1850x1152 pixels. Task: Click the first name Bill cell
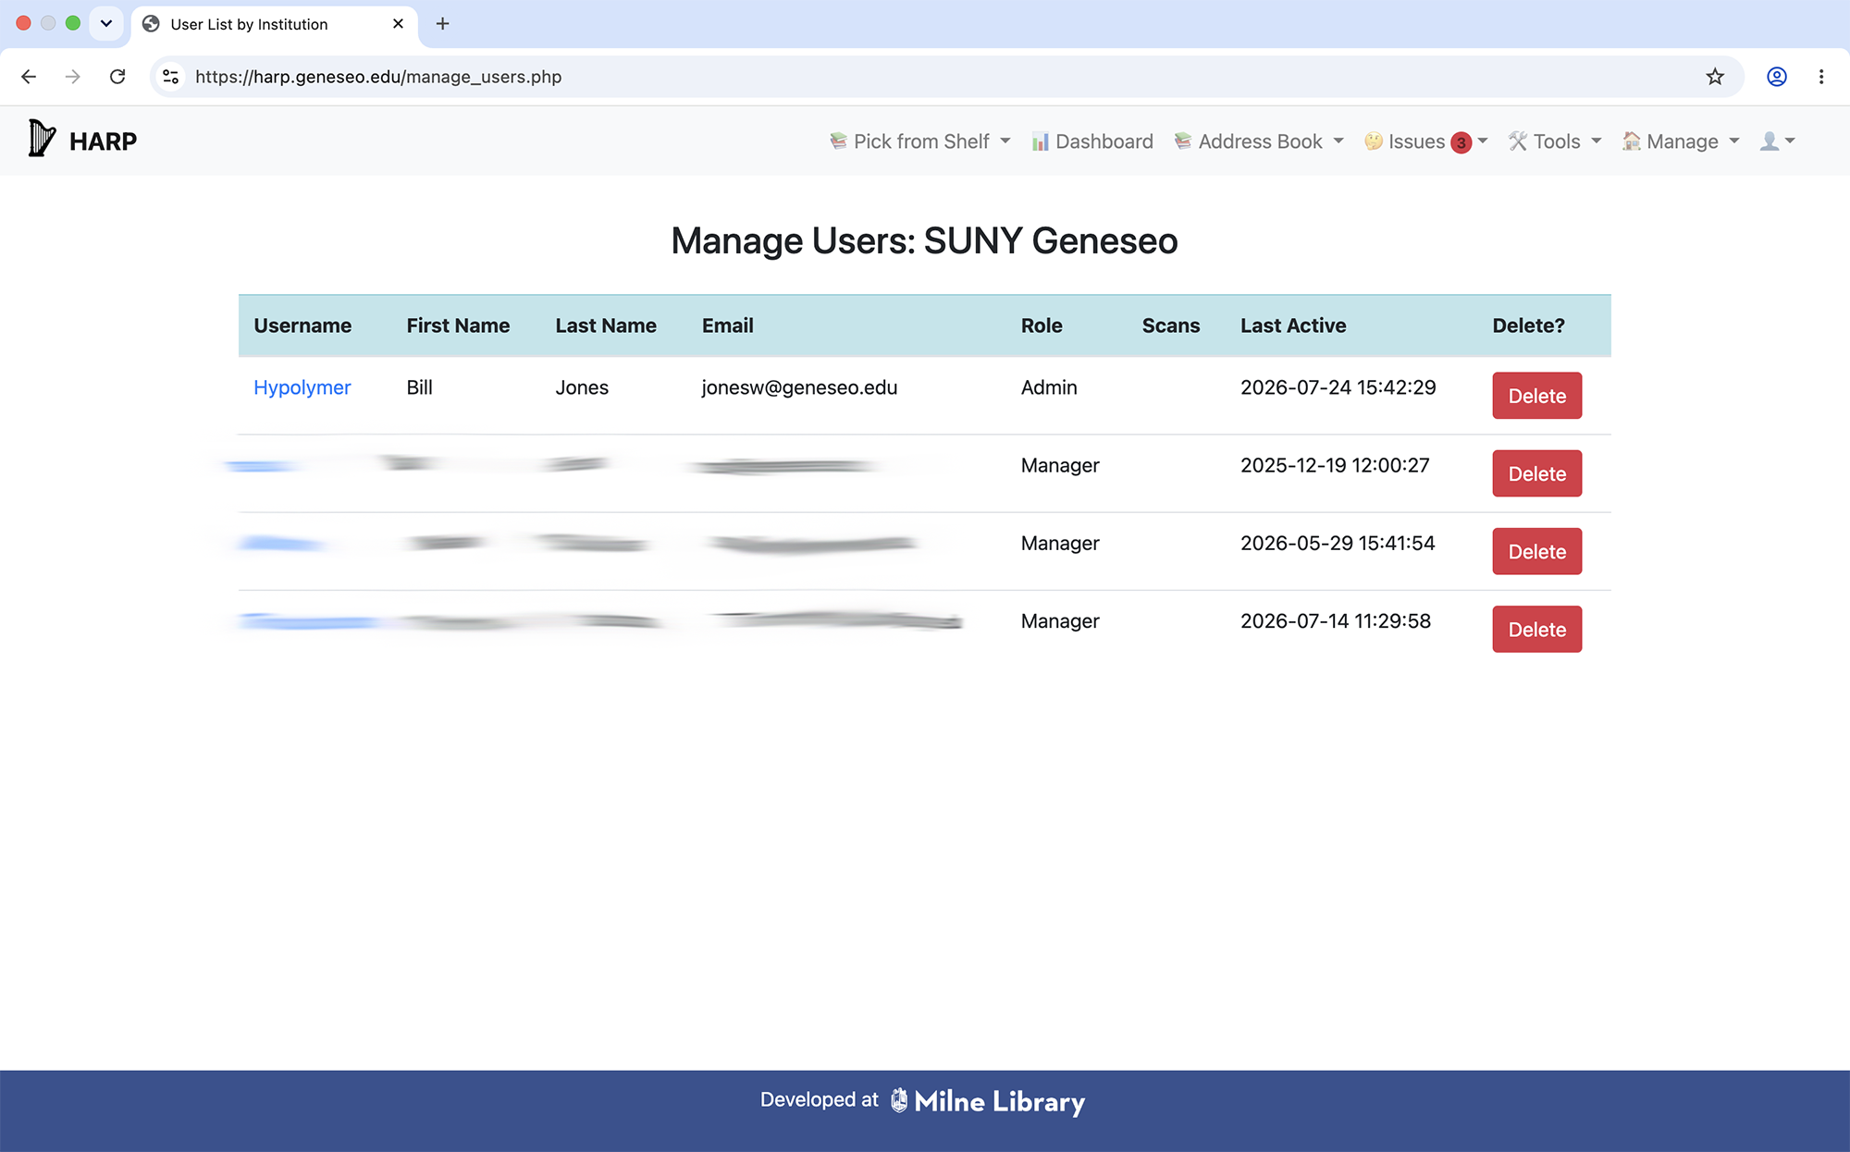coord(419,387)
